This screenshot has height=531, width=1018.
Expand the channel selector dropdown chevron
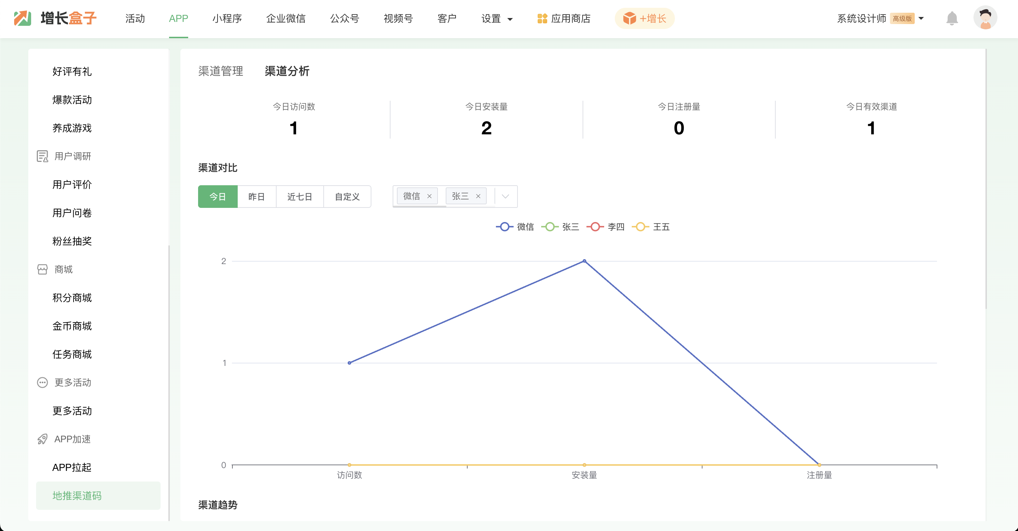[505, 196]
